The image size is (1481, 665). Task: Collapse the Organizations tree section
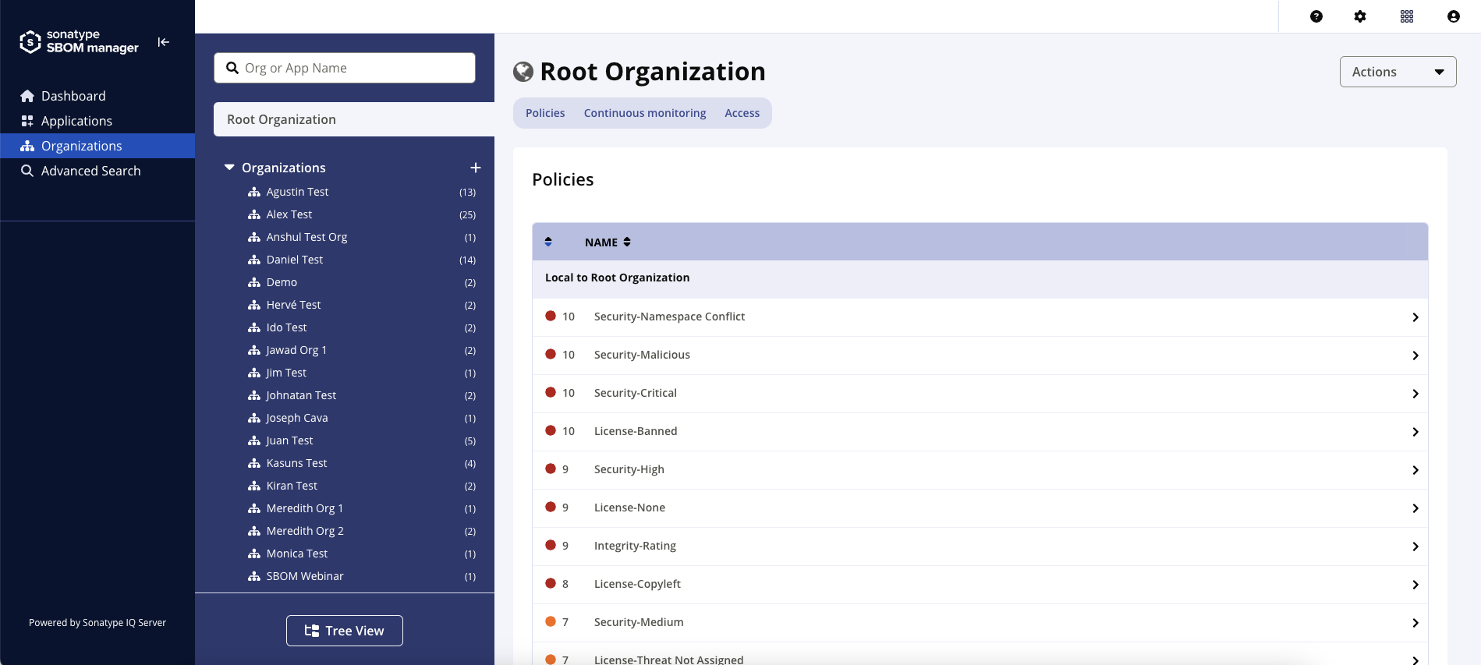tap(229, 168)
